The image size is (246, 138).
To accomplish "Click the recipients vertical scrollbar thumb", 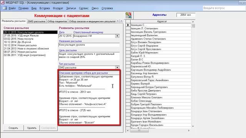I will click(x=193, y=26).
